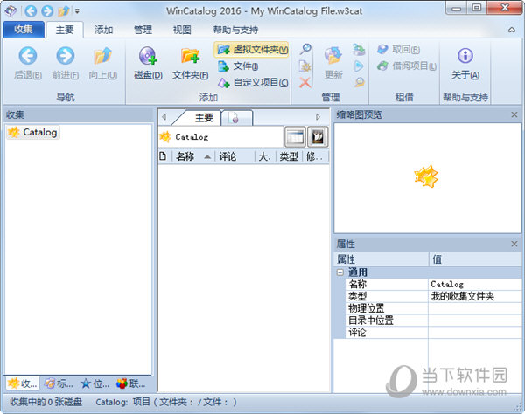Select the 主要 tab in center panel

203,118
